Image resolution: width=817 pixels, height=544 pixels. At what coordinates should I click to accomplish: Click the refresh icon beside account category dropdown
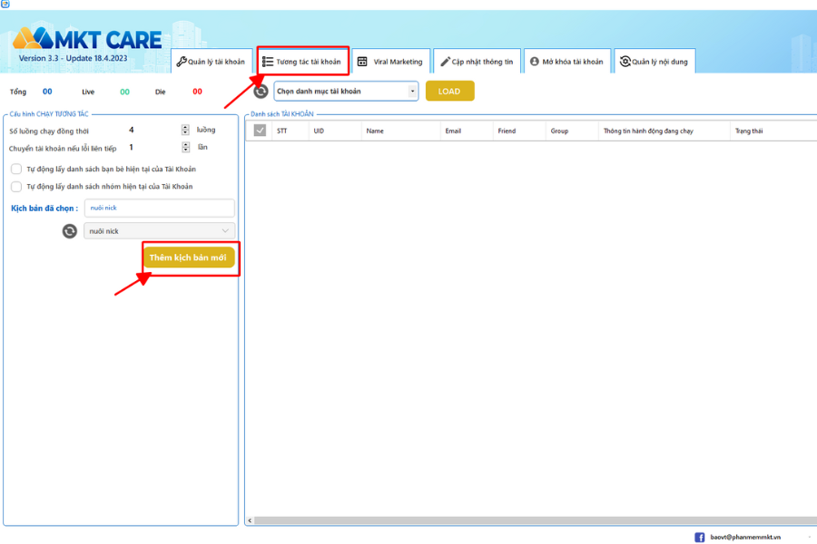[261, 92]
